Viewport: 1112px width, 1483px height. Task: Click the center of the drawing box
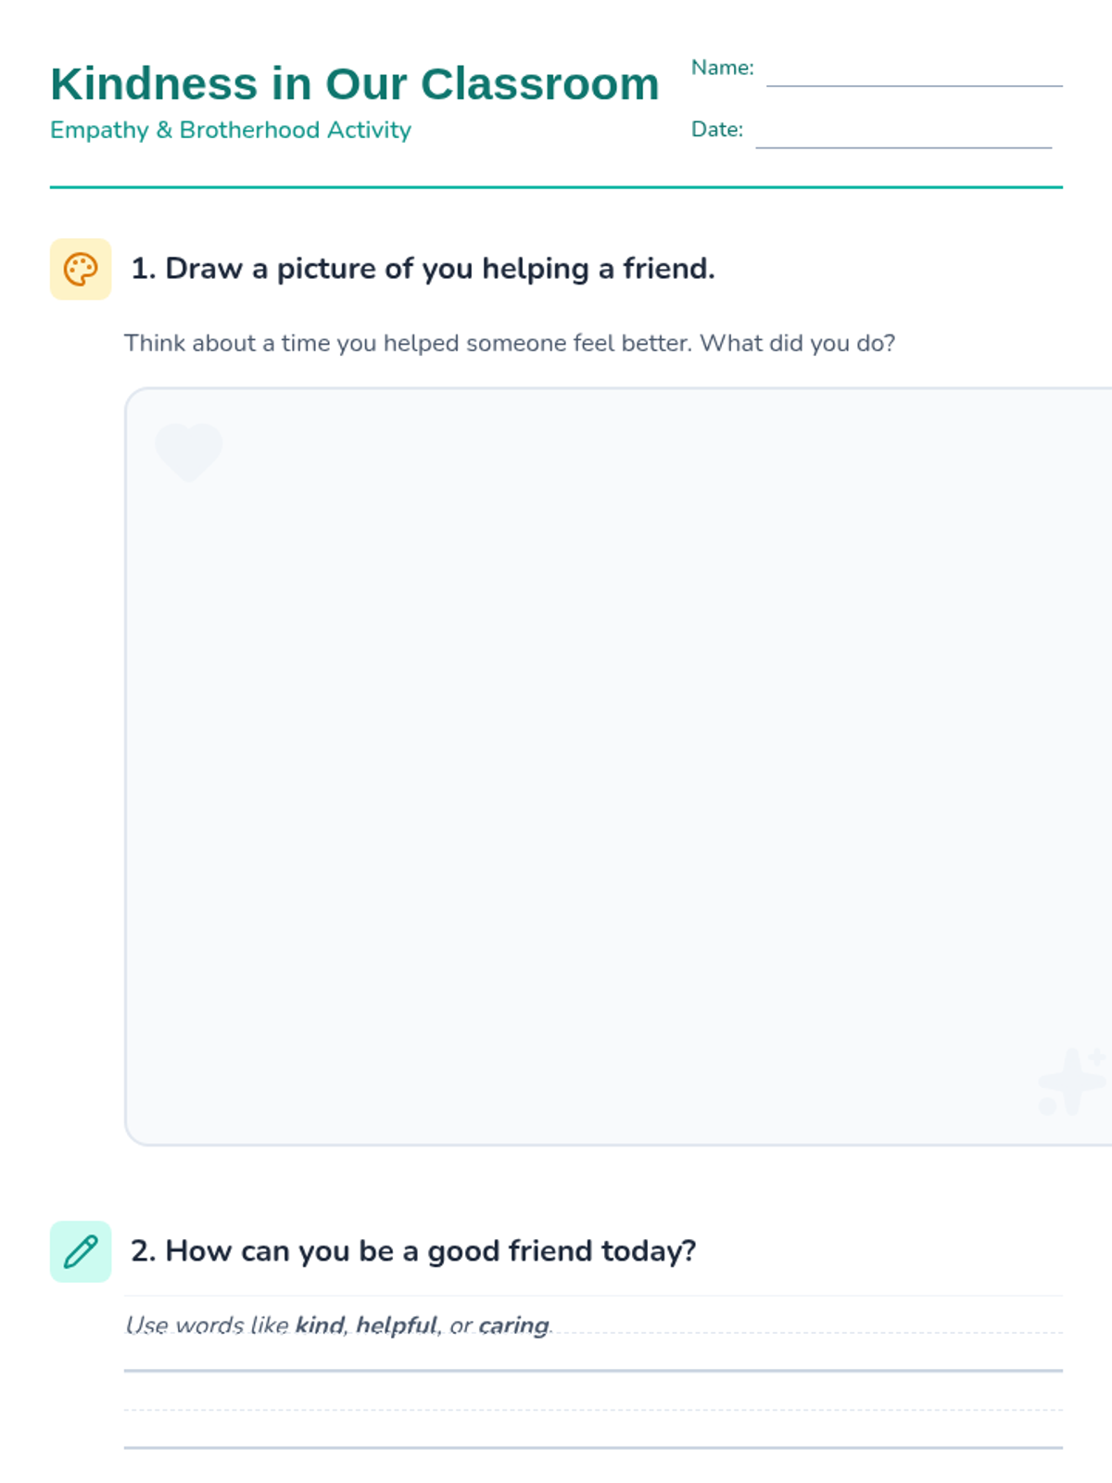(x=619, y=767)
